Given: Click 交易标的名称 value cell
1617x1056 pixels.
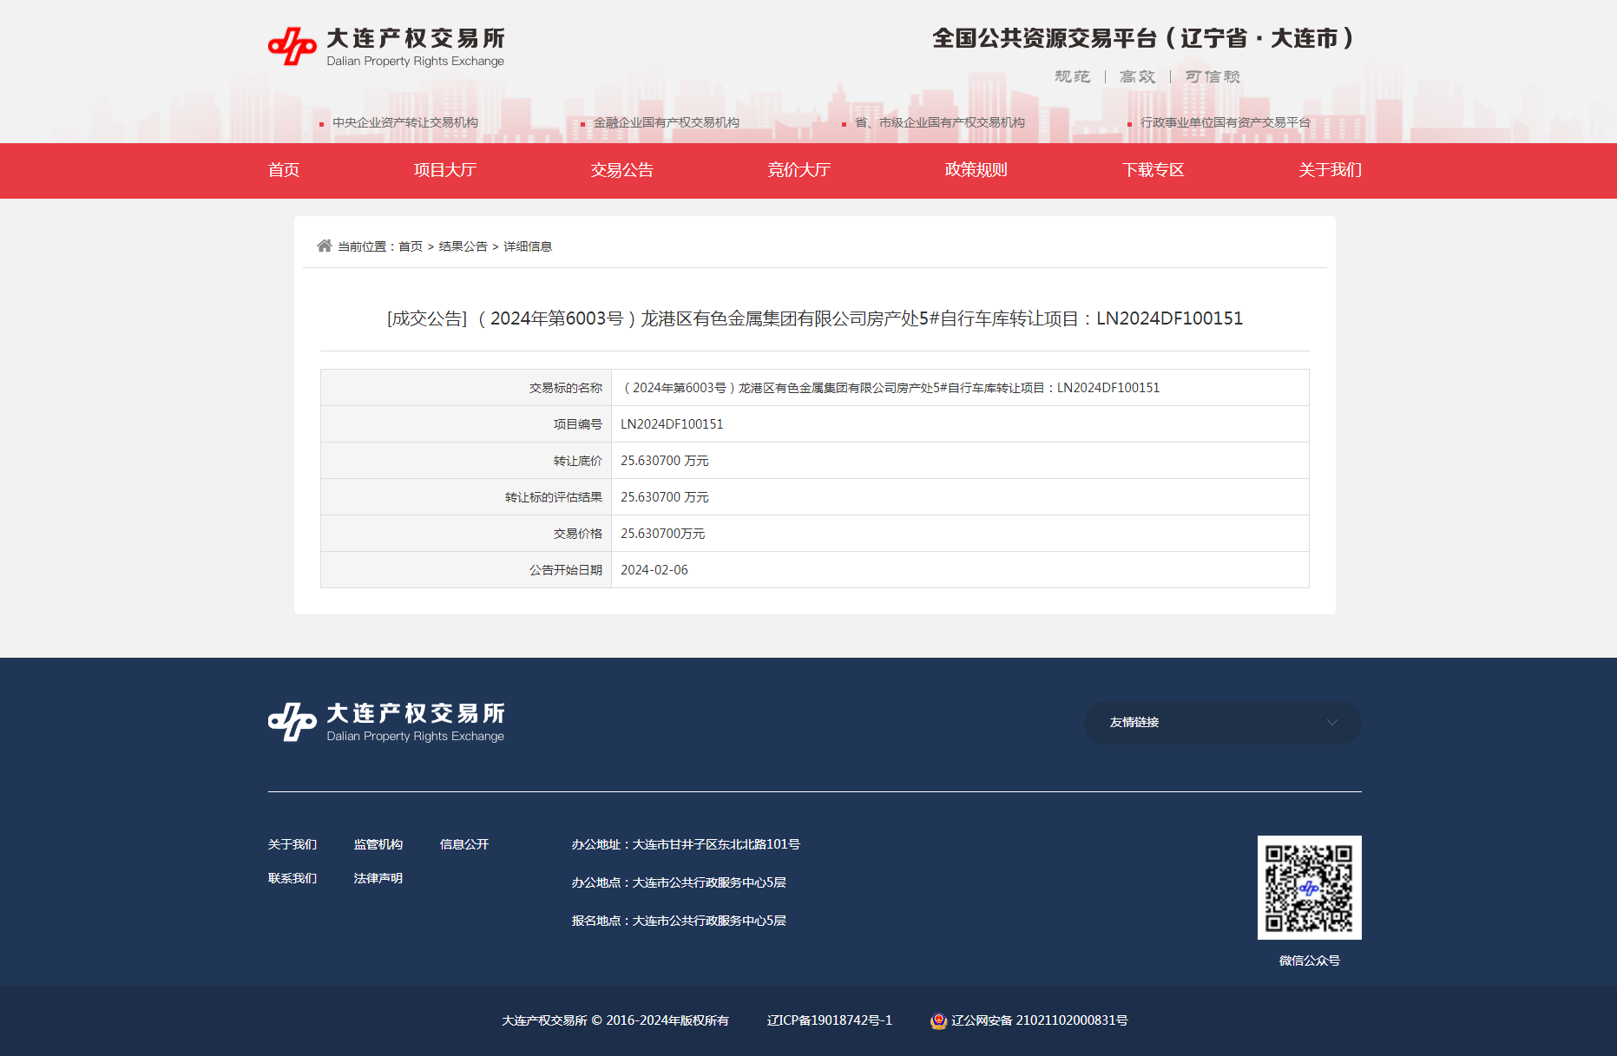Looking at the screenshot, I should point(960,388).
